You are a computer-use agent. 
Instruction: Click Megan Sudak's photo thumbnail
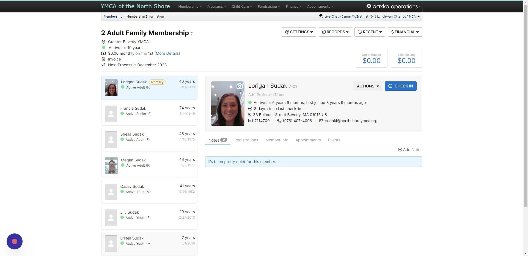[111, 166]
